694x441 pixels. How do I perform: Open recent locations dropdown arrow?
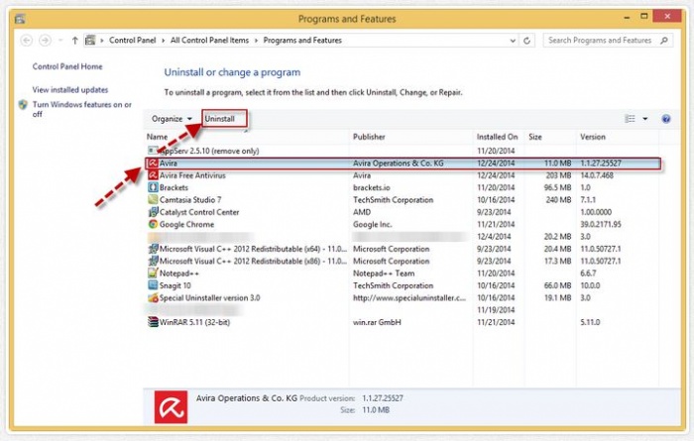tap(60, 41)
